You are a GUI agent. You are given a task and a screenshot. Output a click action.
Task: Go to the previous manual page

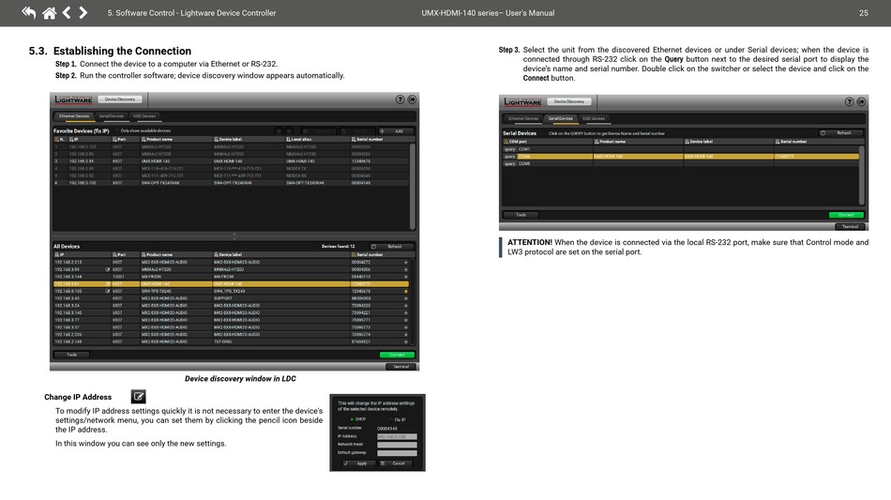pyautogui.click(x=67, y=12)
